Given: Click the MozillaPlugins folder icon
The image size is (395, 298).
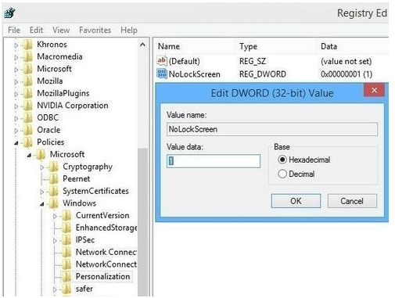Looking at the screenshot, I should click(27, 93).
